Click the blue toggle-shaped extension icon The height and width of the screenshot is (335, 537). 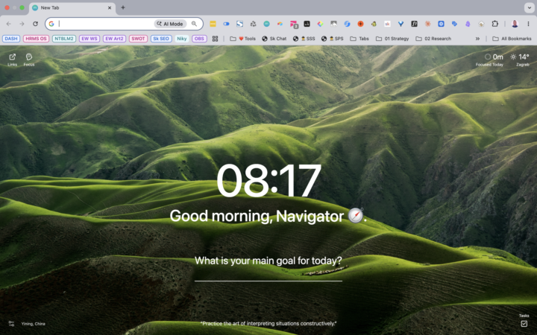coord(226,24)
